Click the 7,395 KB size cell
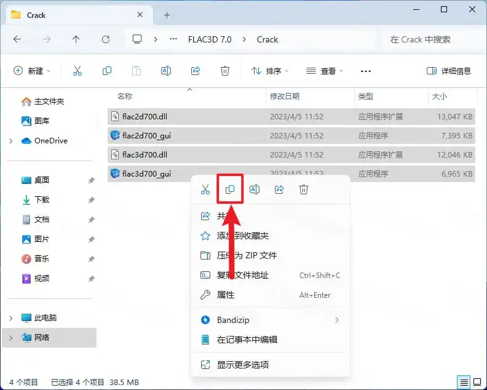The width and height of the screenshot is (487, 390). (456, 135)
